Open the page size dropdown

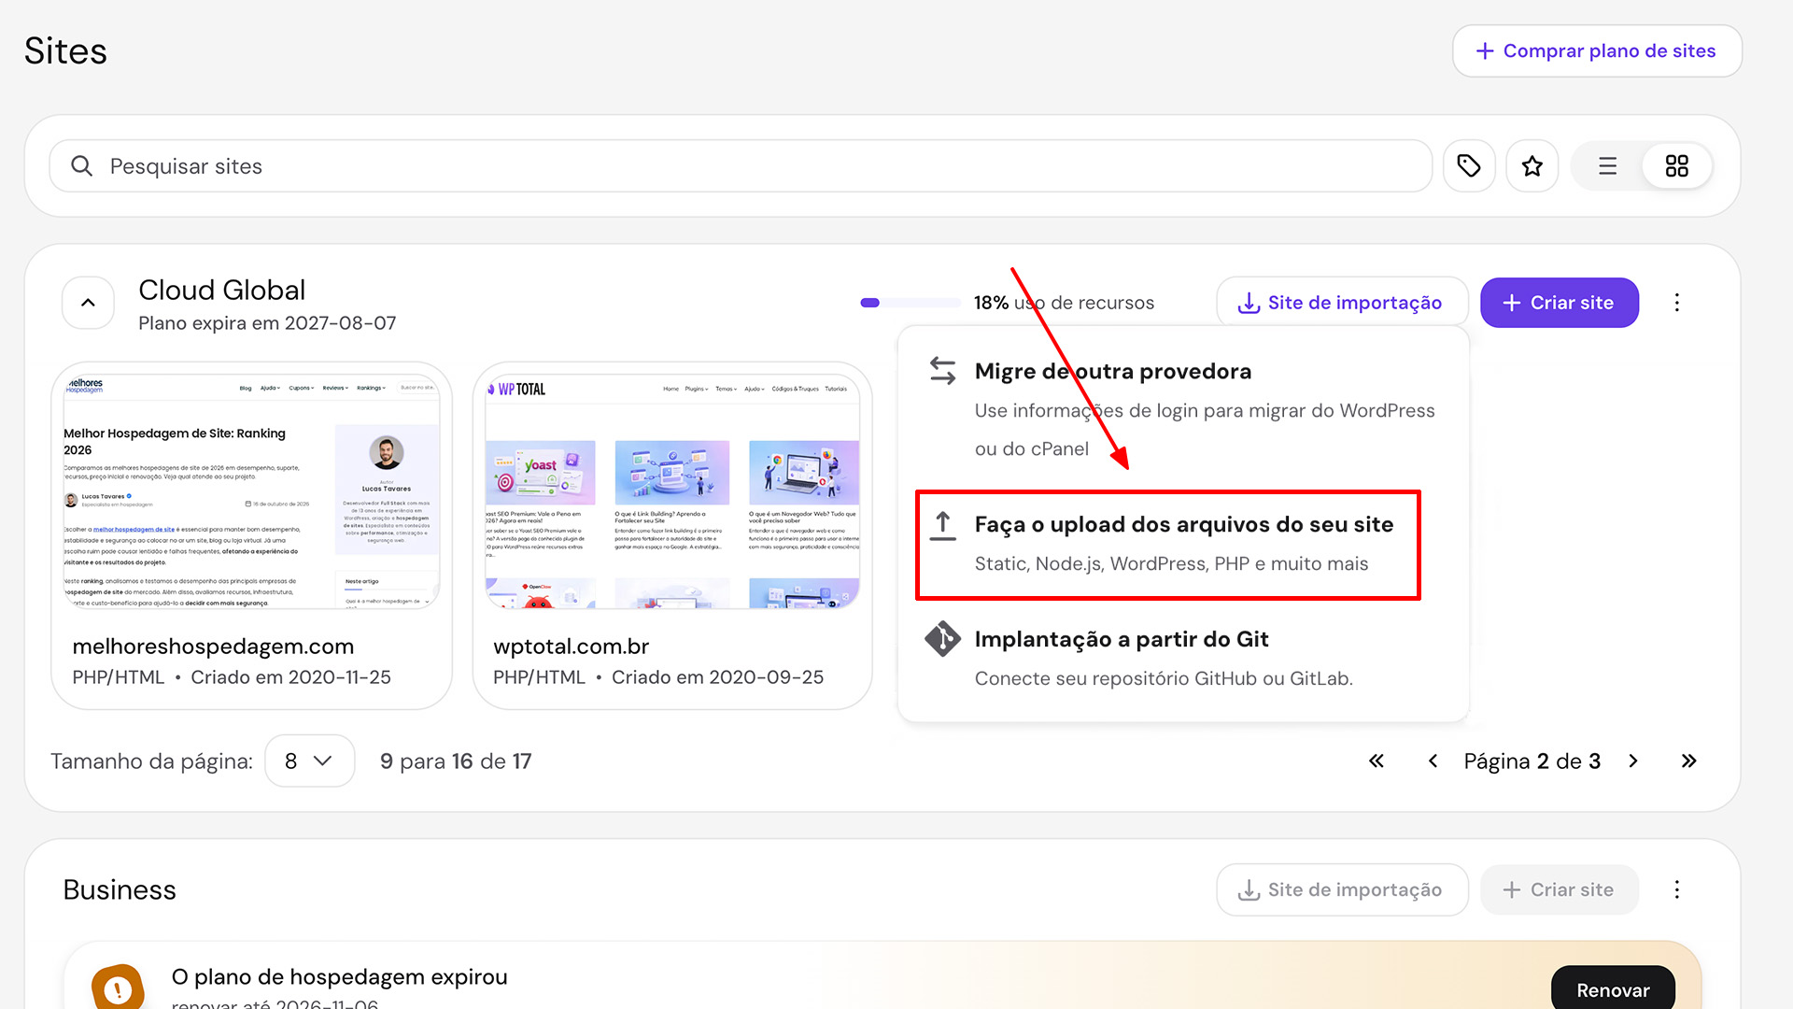point(309,760)
